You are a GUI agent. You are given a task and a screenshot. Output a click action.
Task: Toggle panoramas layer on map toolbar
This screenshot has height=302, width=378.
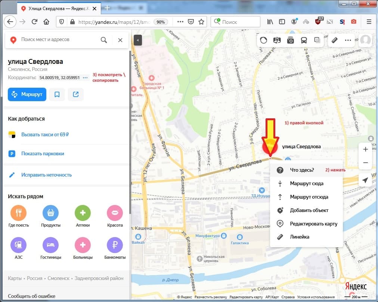tap(277, 40)
